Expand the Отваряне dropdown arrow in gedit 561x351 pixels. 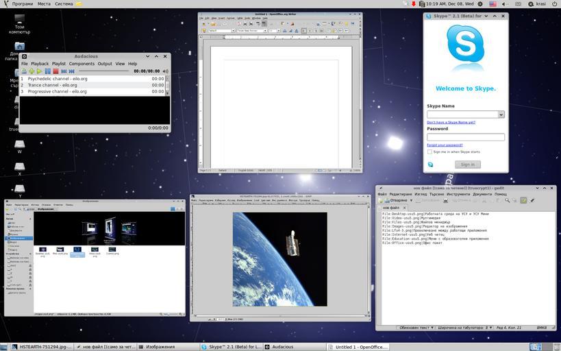[411, 200]
